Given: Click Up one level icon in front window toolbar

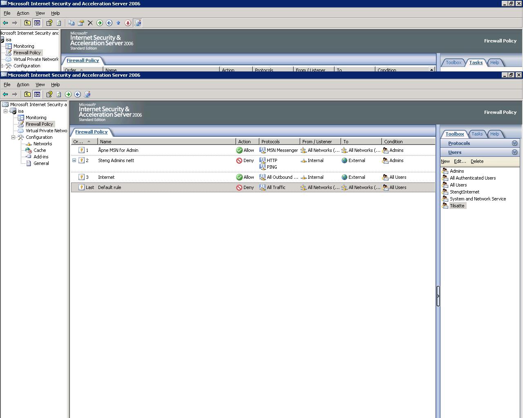Looking at the screenshot, I should tap(27, 94).
